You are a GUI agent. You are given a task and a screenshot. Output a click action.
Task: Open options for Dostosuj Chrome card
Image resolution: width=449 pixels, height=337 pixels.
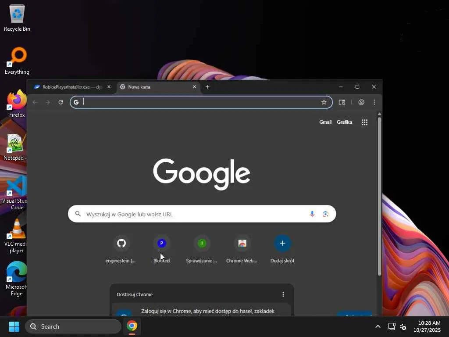(283, 294)
